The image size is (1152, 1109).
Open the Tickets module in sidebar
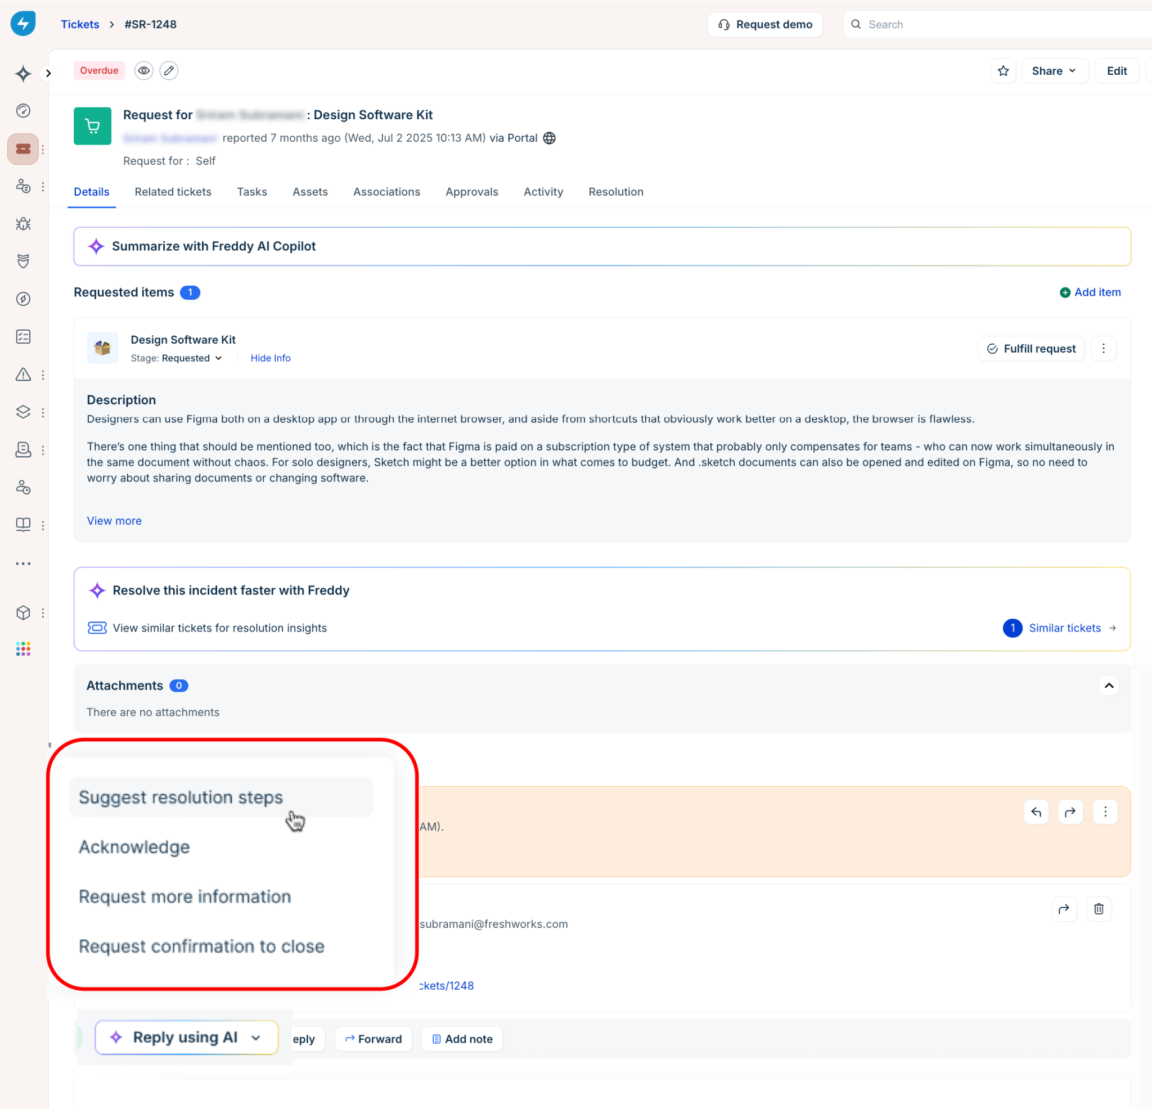23,148
